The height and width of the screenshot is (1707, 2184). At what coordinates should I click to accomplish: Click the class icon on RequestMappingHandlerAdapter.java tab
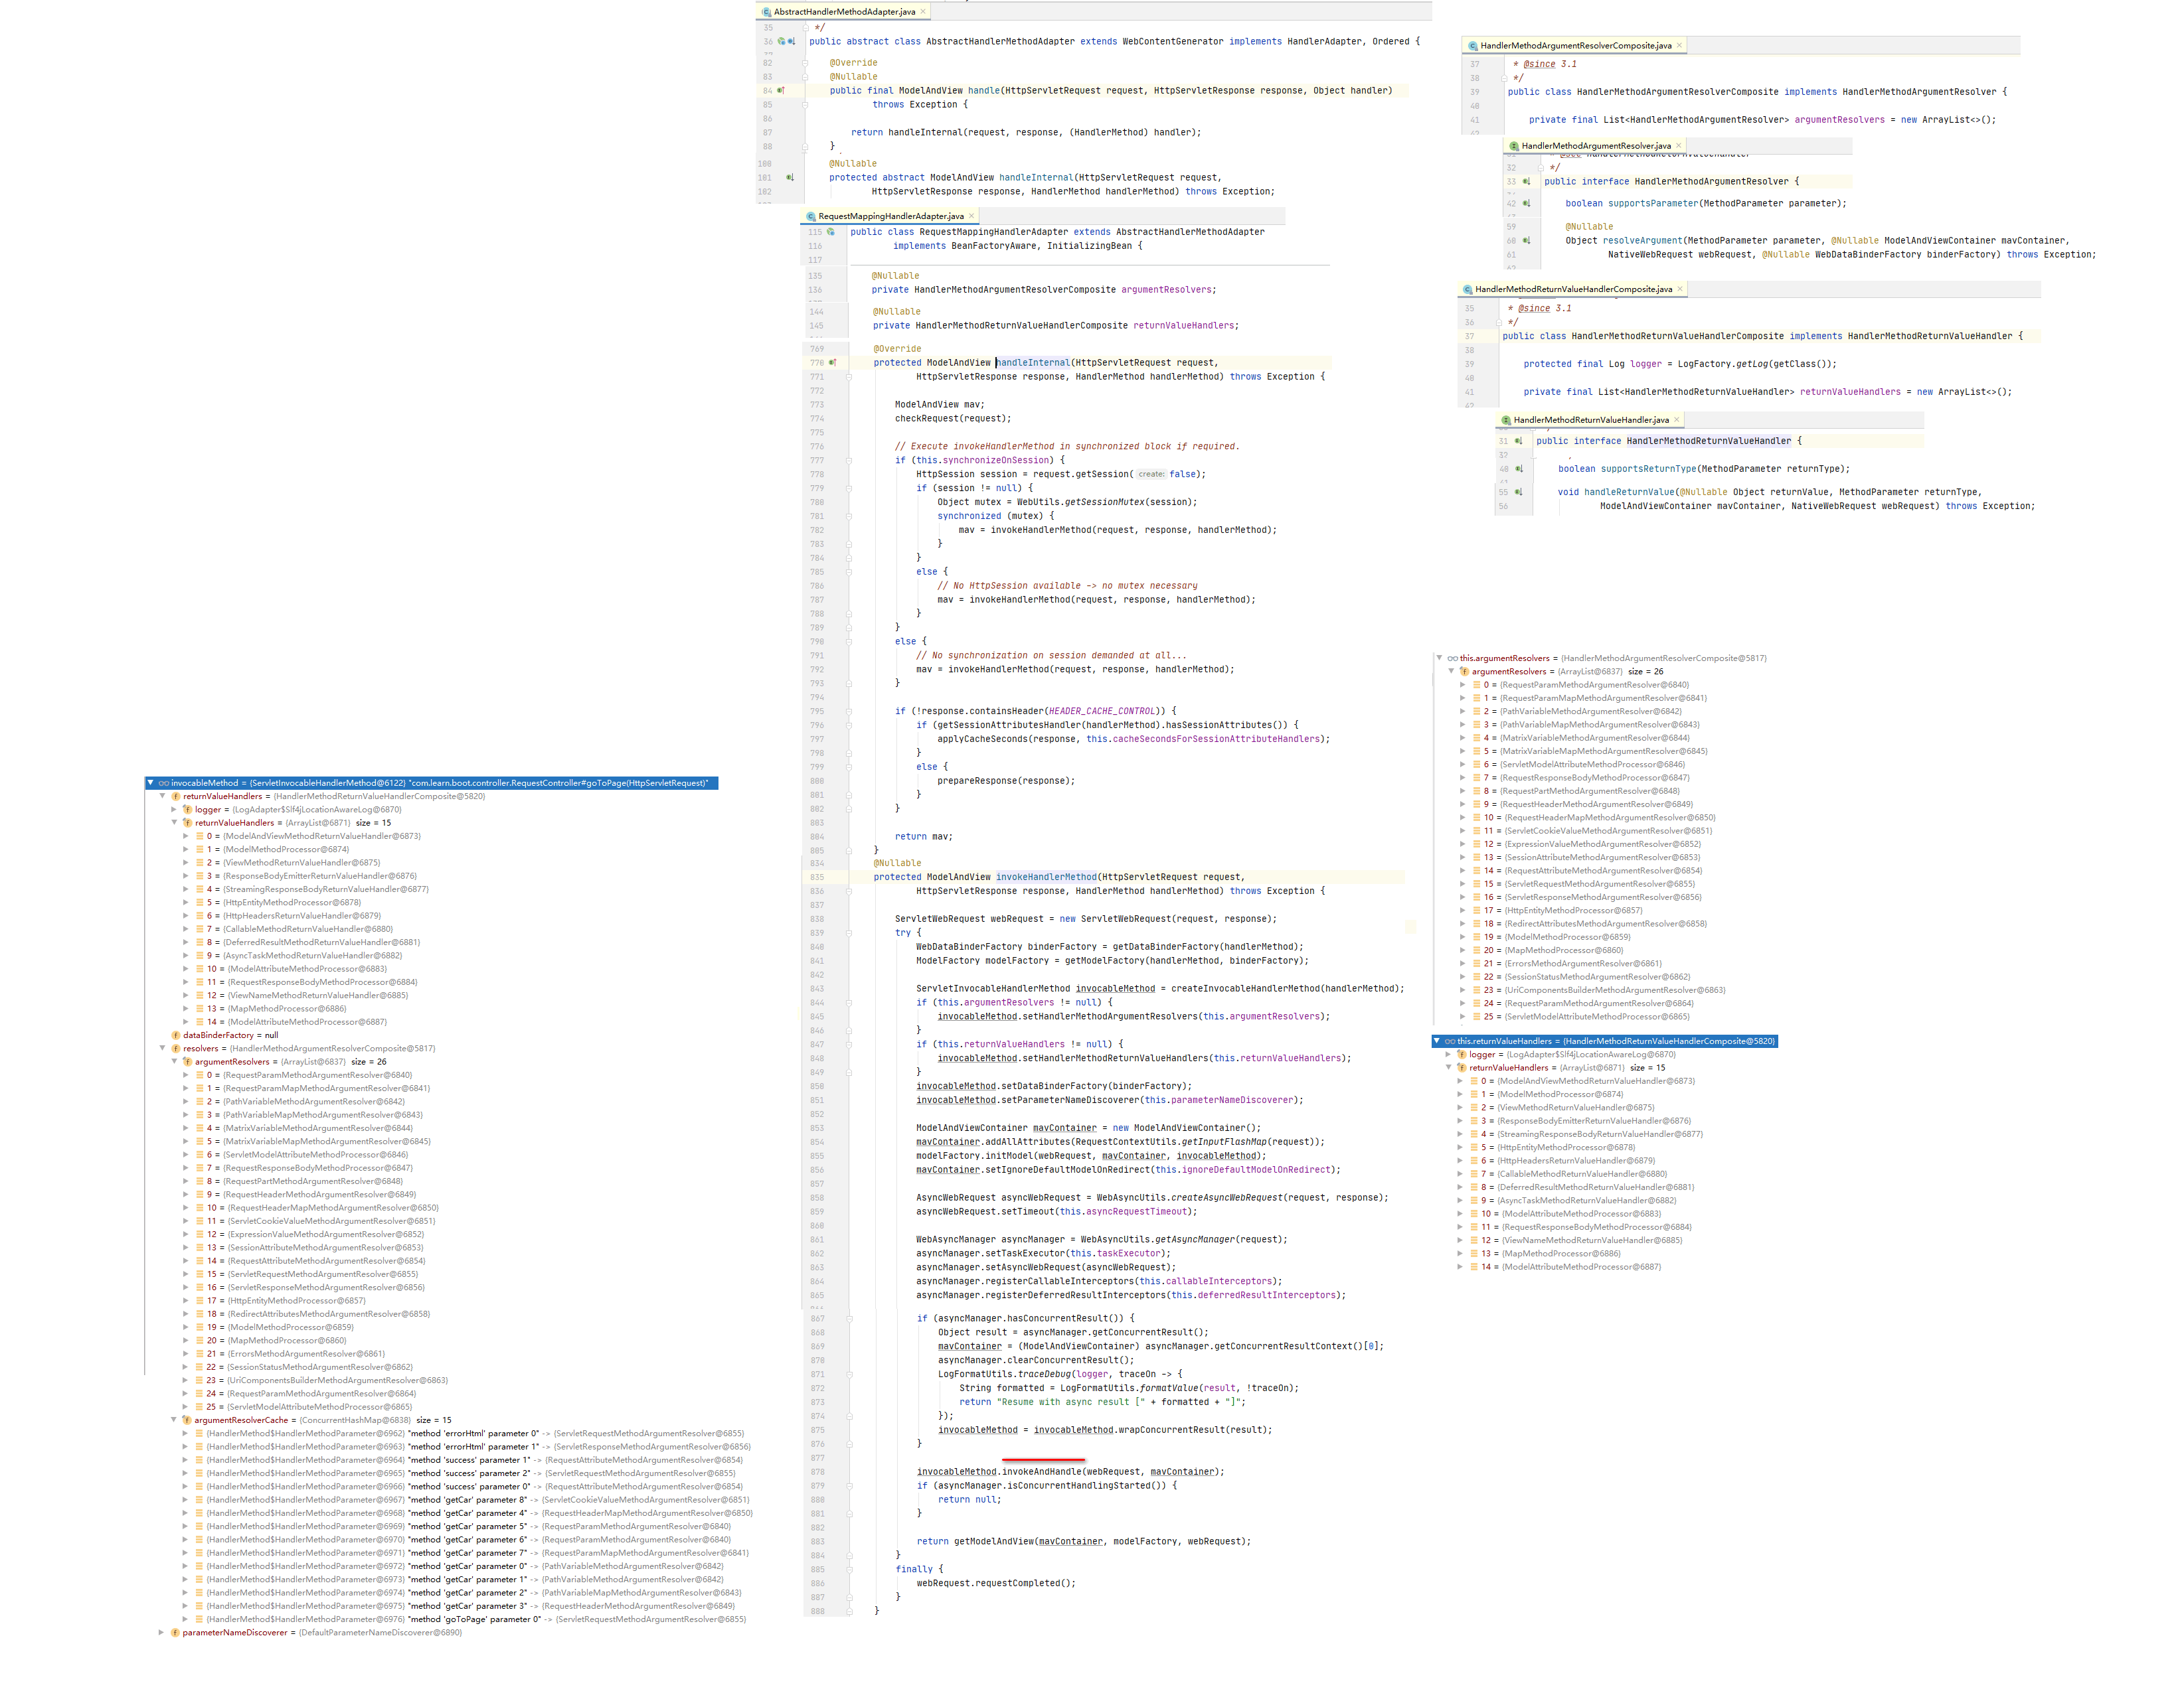[x=811, y=216]
